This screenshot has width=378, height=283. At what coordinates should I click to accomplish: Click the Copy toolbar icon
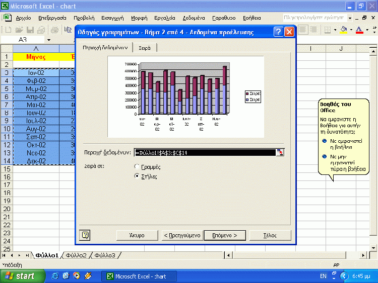[x=68, y=30]
